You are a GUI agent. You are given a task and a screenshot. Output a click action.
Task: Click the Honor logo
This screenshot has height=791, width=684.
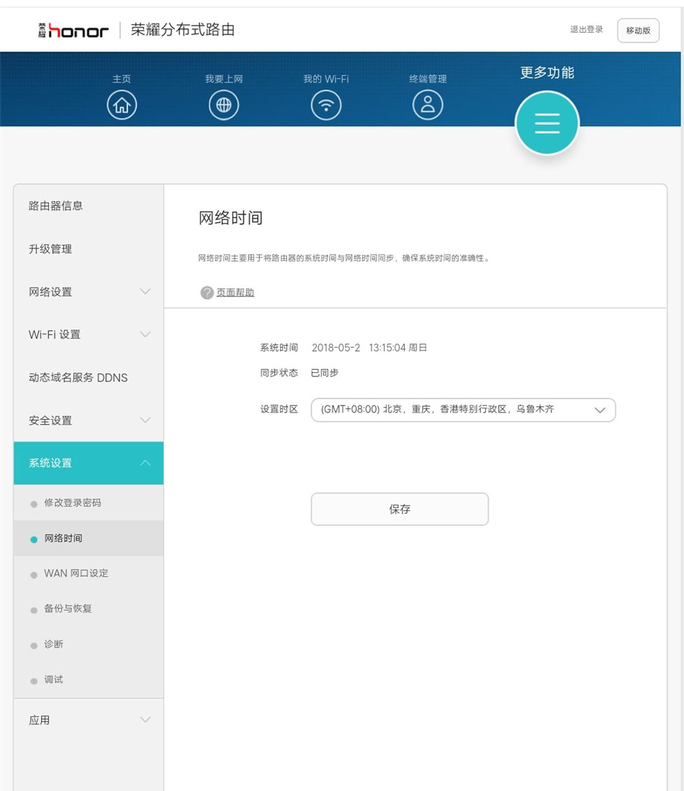73,31
